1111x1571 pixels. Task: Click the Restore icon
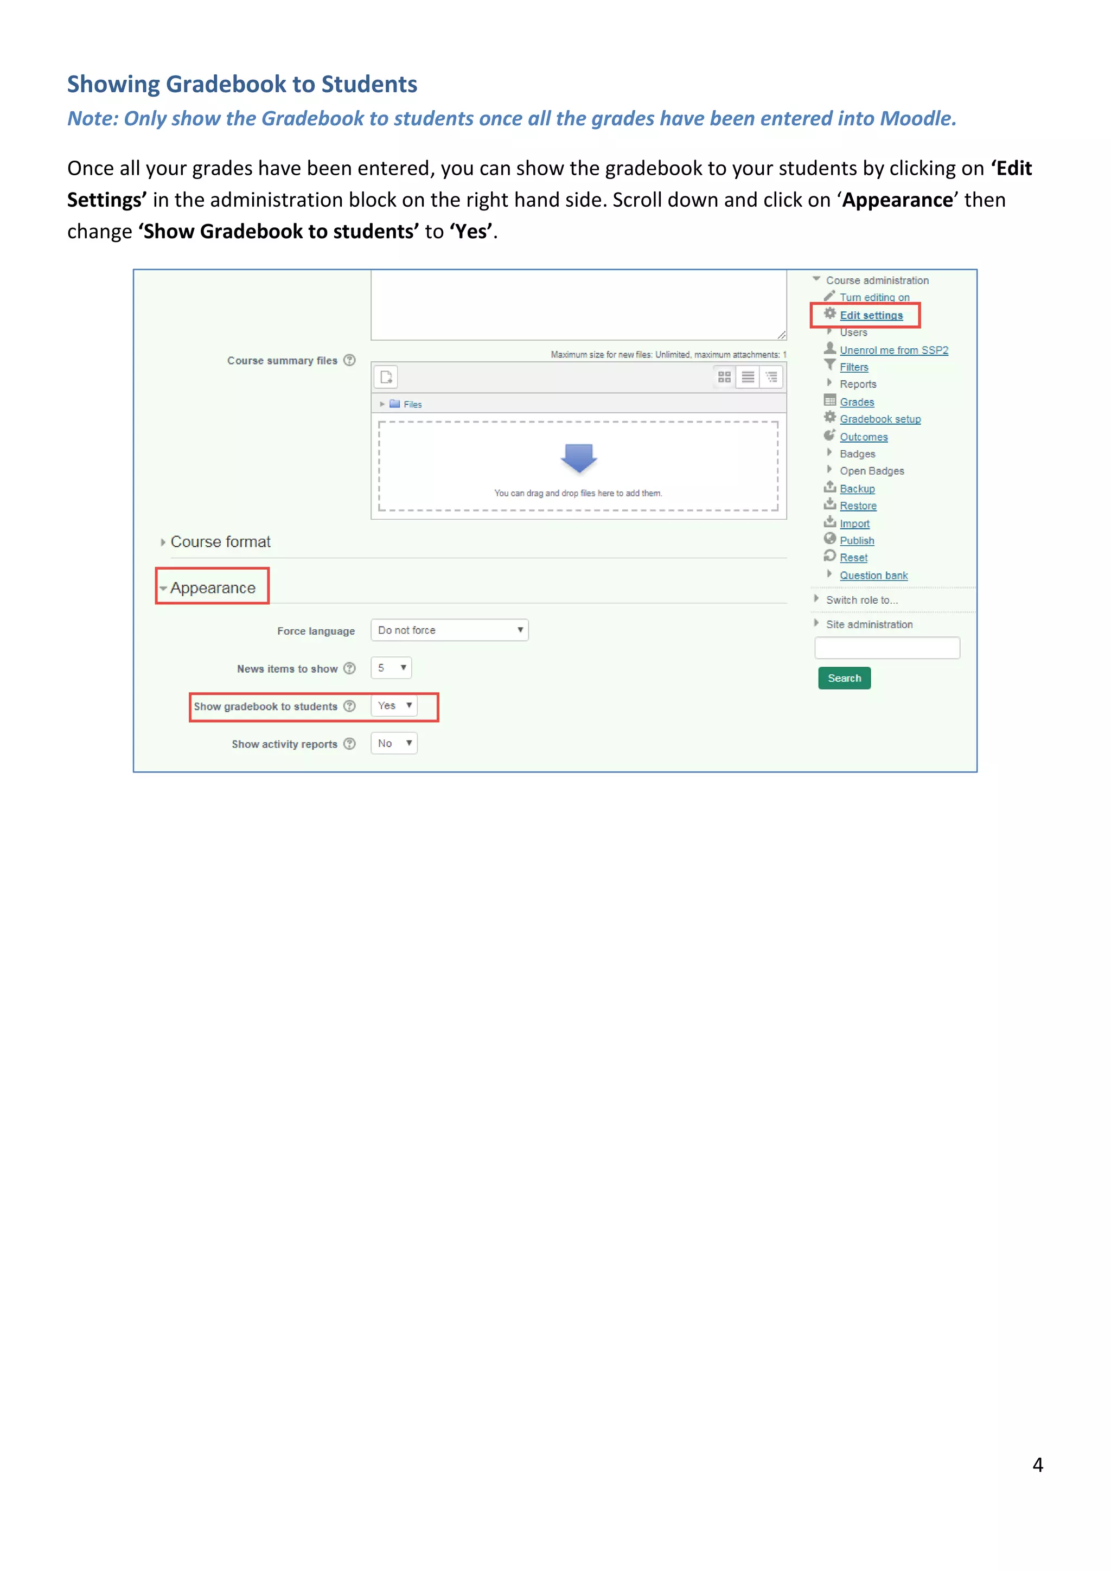point(830,504)
